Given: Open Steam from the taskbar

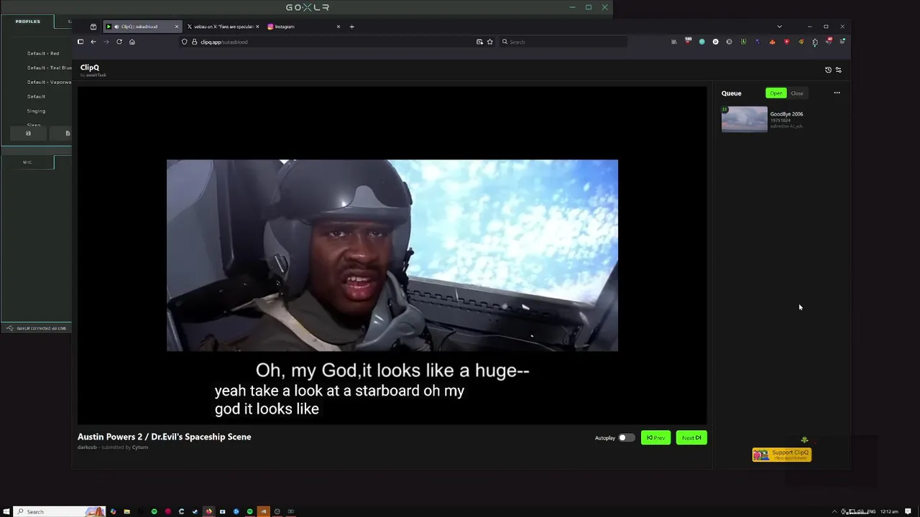Looking at the screenshot, I should (x=195, y=511).
